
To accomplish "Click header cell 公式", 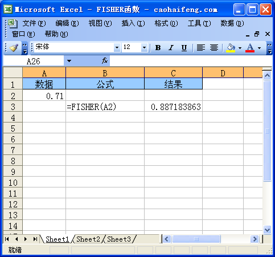I will 105,84.
